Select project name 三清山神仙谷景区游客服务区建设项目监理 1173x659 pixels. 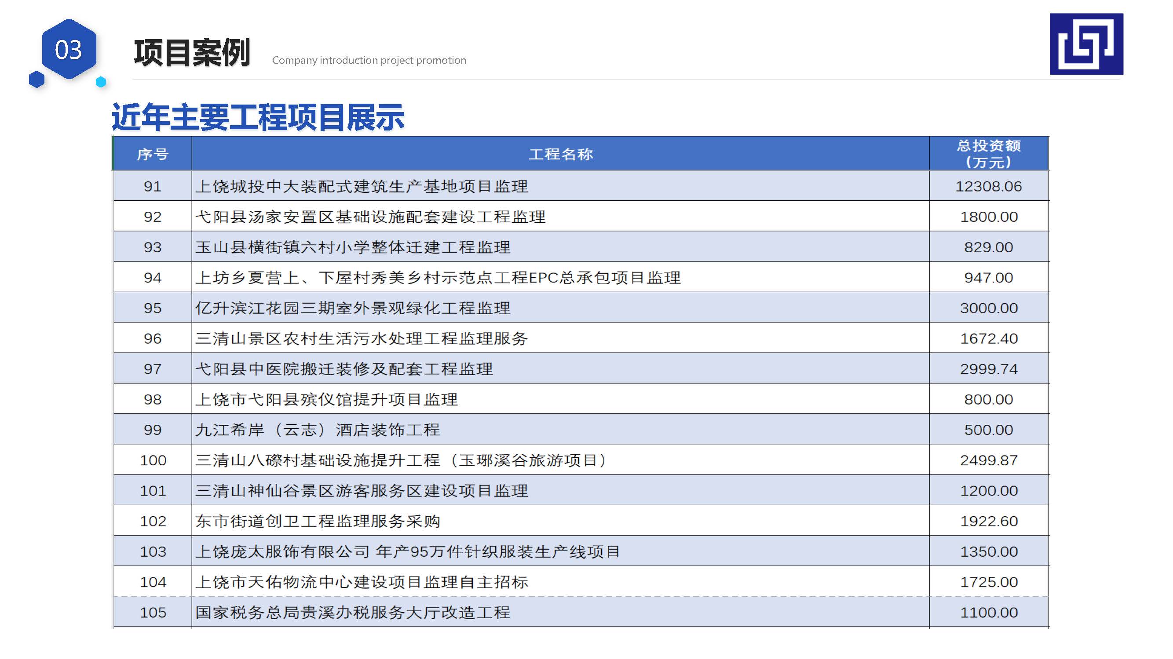[x=362, y=491]
